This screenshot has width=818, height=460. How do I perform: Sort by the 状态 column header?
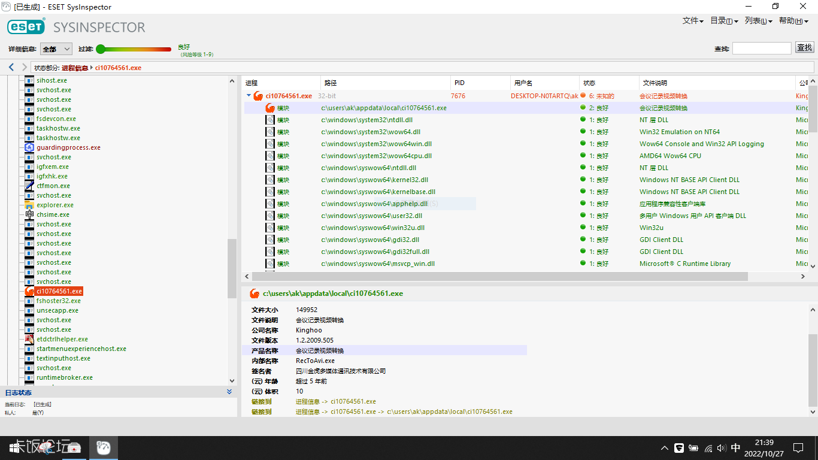[x=610, y=83]
